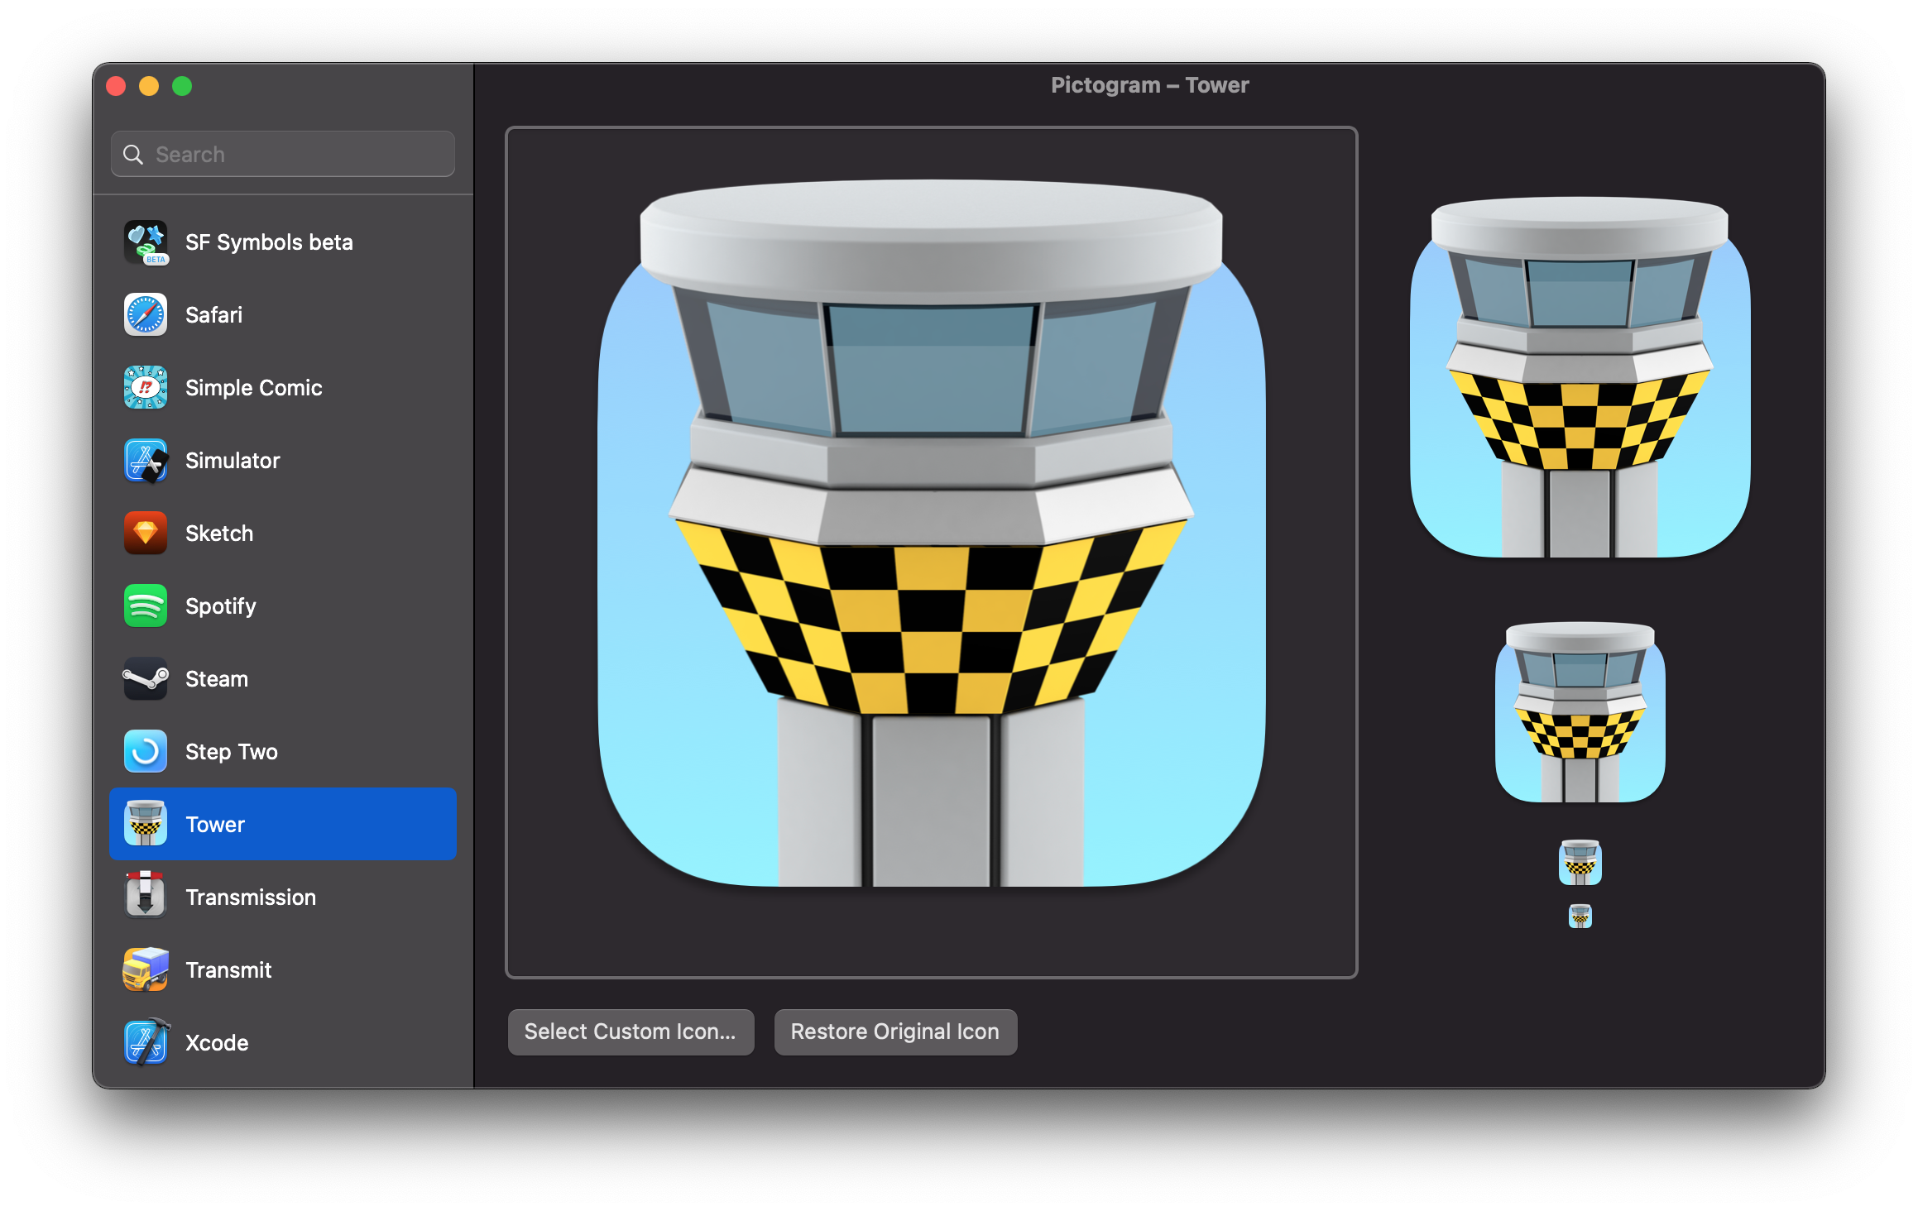Choose the Simple Comic icon

(x=146, y=388)
